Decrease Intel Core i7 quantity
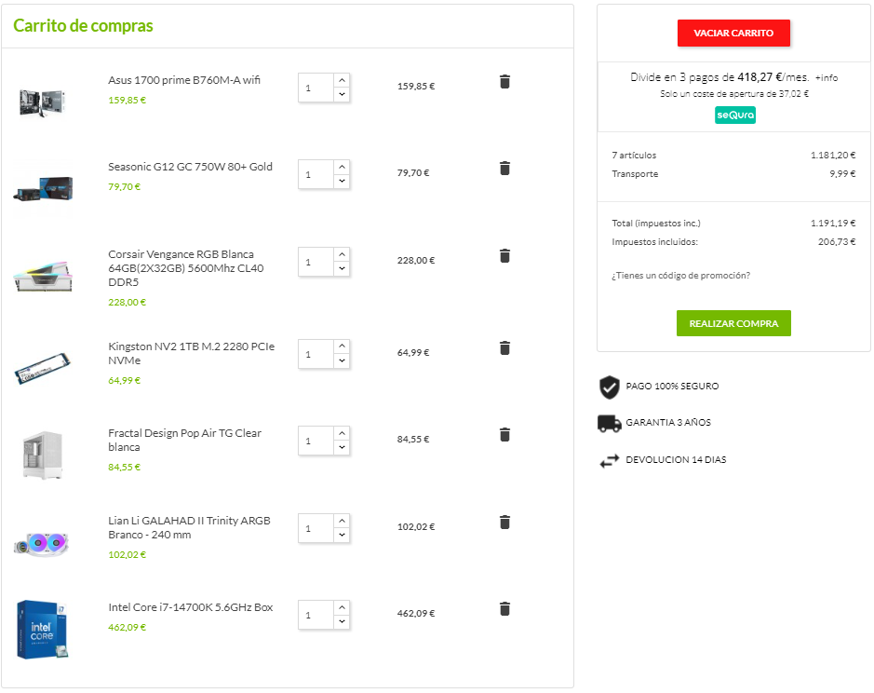The height and width of the screenshot is (693, 874). tap(342, 621)
